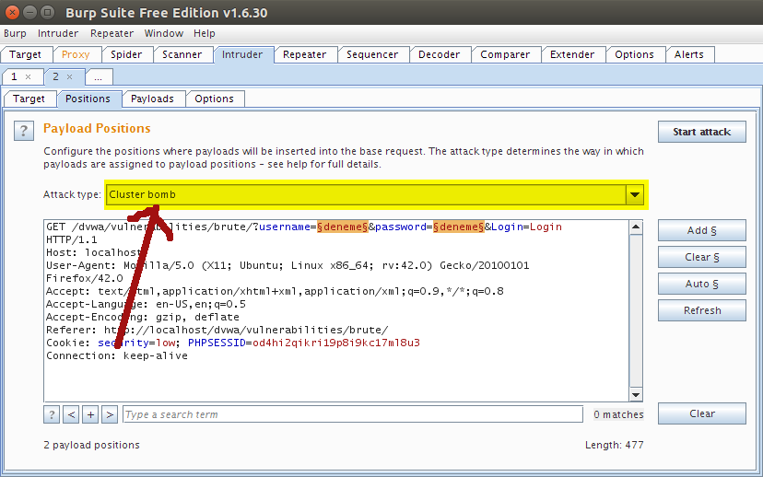The image size is (763, 477).
Task: Expand the Attack type dropdown arrow
Action: (x=635, y=194)
